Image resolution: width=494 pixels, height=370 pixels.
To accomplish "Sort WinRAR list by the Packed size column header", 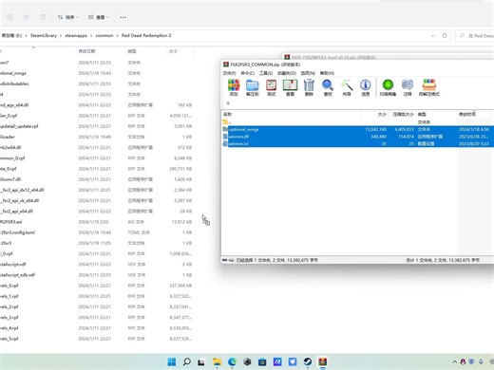I will tap(402, 114).
